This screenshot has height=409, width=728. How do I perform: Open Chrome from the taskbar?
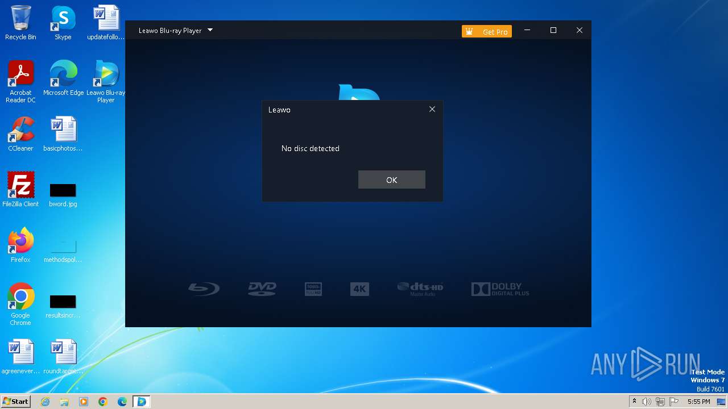tap(103, 402)
